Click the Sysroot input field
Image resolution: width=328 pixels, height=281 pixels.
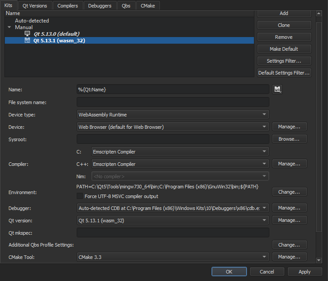[x=173, y=139]
